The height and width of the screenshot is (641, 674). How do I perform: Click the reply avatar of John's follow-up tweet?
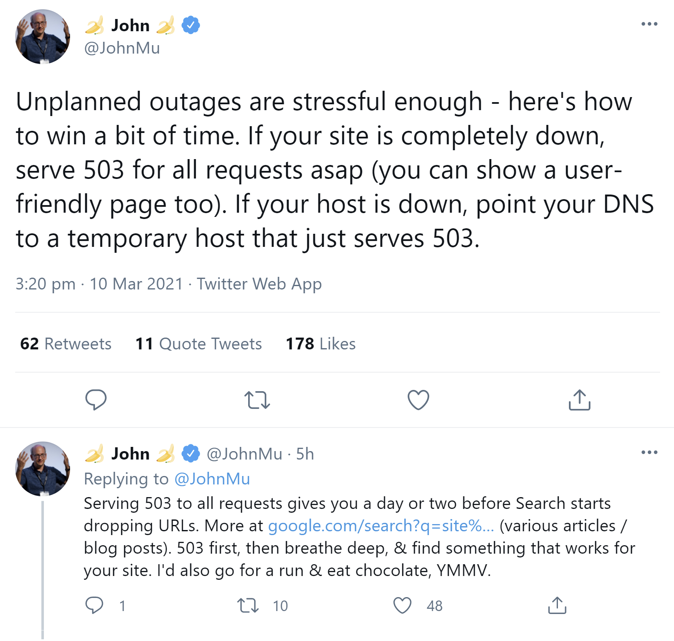tap(42, 468)
